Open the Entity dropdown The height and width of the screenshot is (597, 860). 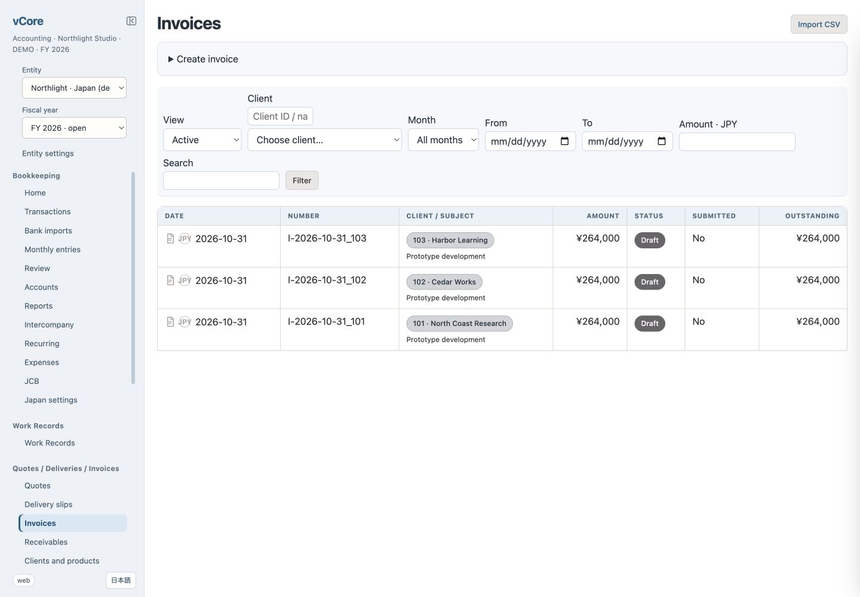click(74, 88)
